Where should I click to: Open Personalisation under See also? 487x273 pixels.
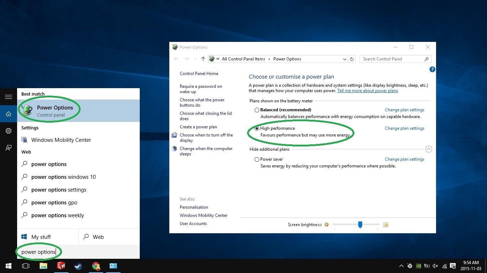[x=194, y=207]
